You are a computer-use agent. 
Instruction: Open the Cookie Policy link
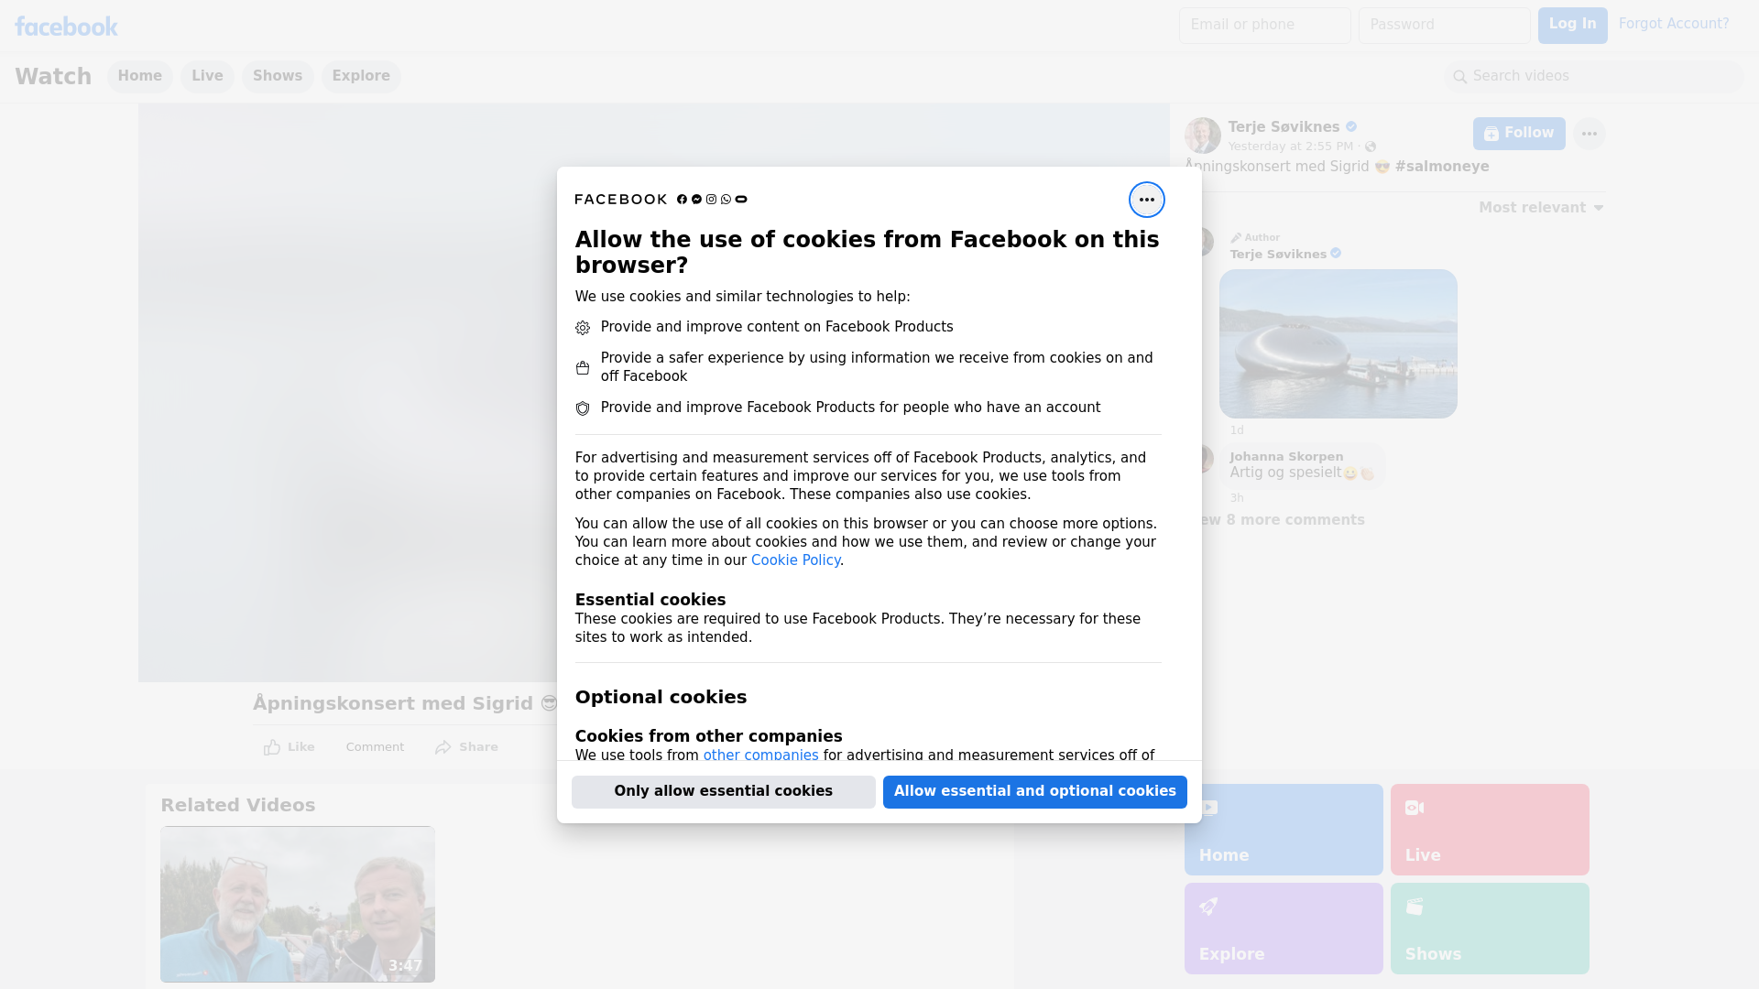[x=795, y=560]
